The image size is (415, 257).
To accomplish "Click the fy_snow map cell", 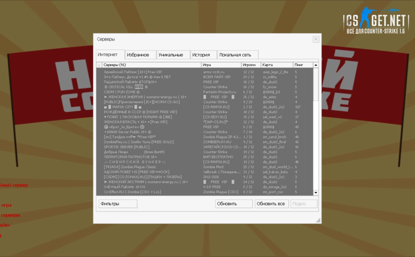I will coord(269,87).
